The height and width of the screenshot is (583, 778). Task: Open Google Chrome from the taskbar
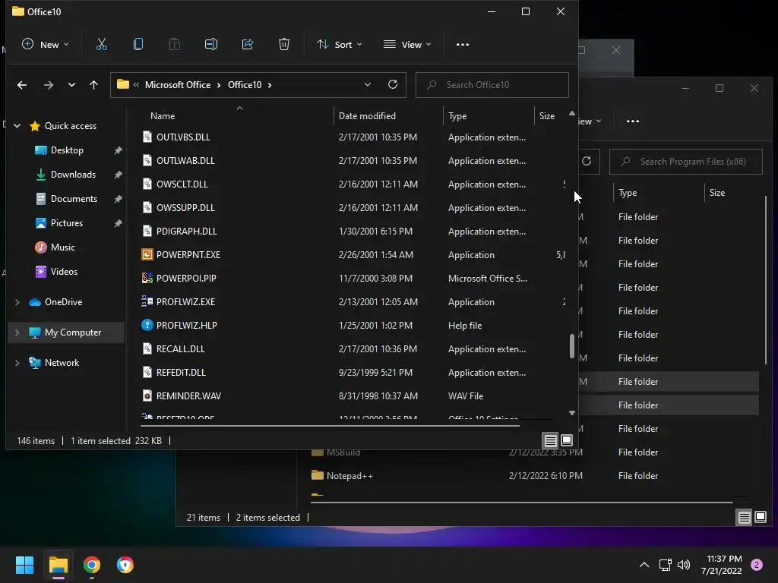point(92,565)
